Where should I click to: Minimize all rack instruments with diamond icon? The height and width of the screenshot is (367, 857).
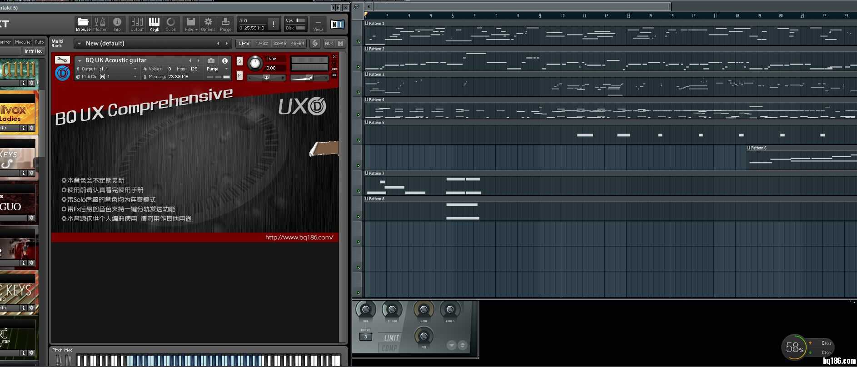[x=315, y=43]
